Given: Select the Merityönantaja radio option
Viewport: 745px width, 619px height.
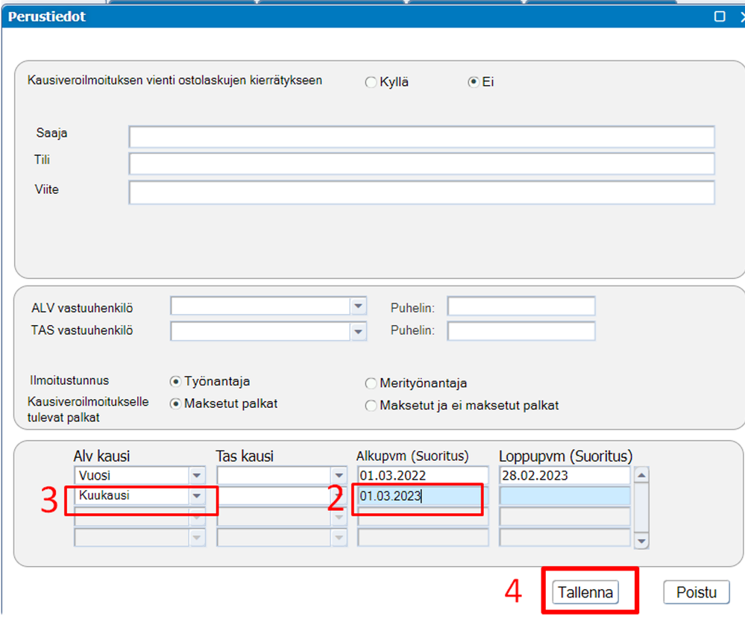Looking at the screenshot, I should [x=371, y=383].
